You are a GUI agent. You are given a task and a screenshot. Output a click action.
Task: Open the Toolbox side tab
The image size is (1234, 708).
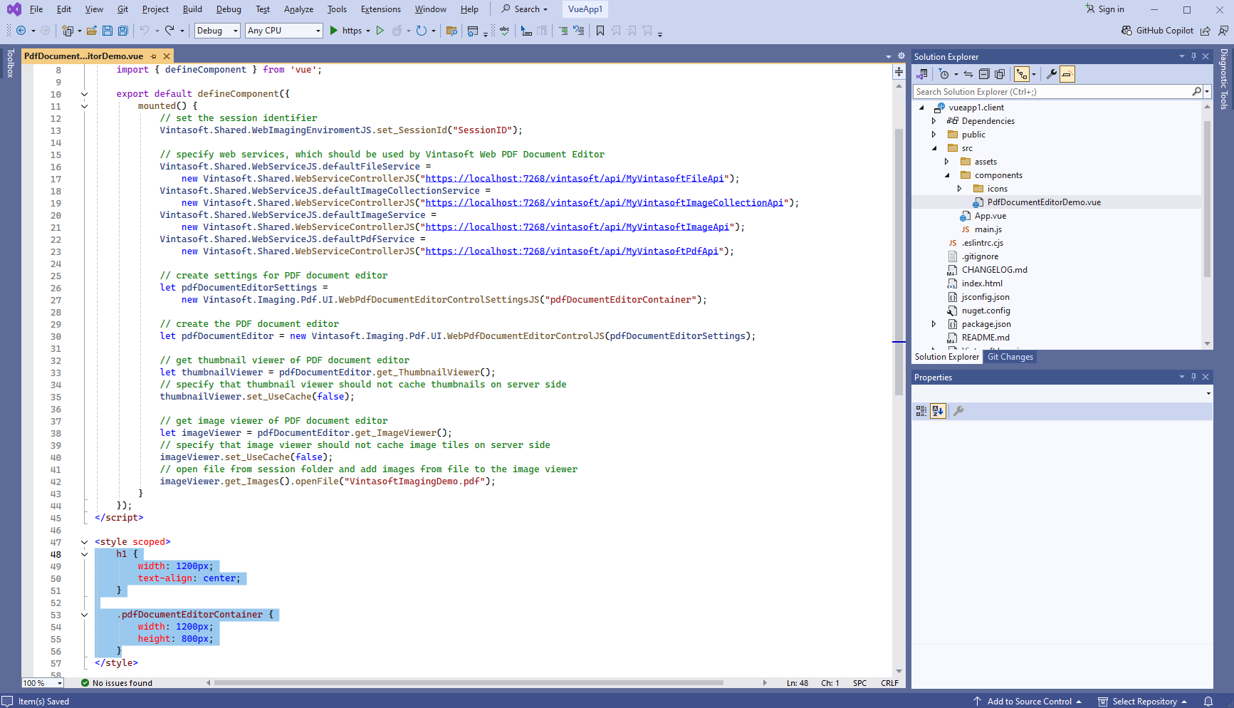point(10,63)
